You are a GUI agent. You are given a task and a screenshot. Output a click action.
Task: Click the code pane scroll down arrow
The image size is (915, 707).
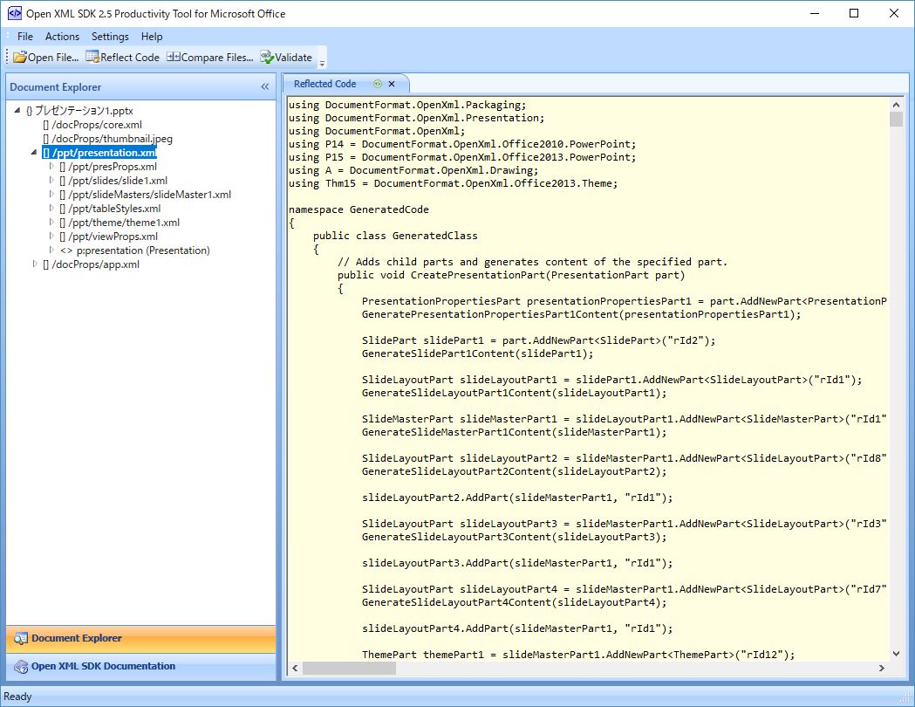click(896, 654)
